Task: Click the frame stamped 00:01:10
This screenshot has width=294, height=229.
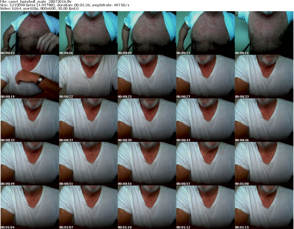Action: tap(147, 207)
